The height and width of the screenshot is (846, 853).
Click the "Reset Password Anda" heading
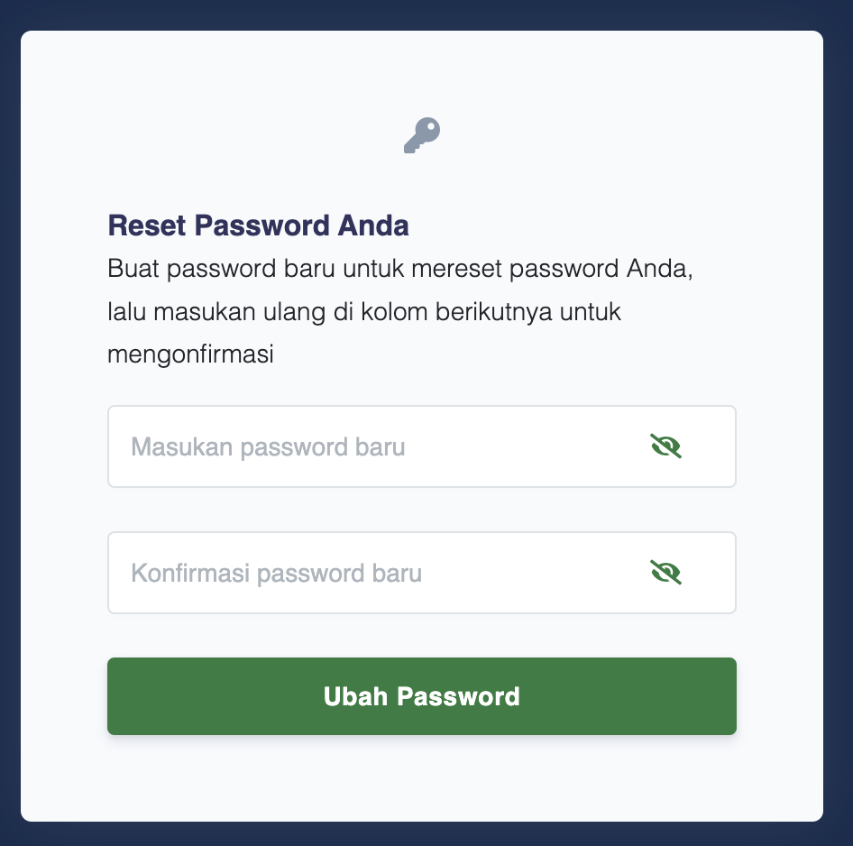258,225
